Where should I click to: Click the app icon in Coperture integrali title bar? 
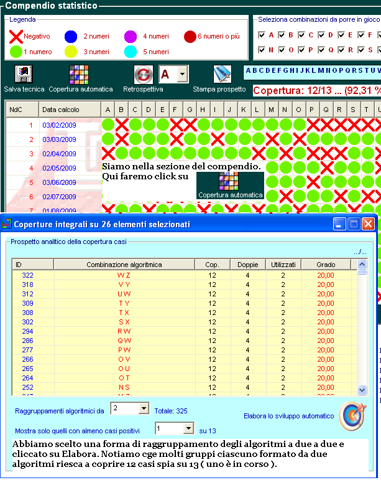pyautogui.click(x=6, y=224)
